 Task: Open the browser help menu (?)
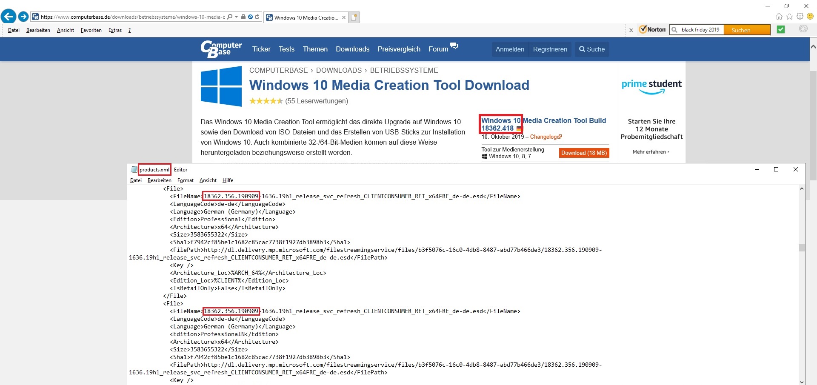click(x=129, y=30)
